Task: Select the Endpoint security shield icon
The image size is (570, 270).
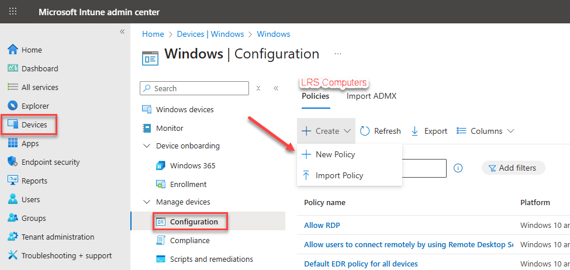Action: pos(13,162)
